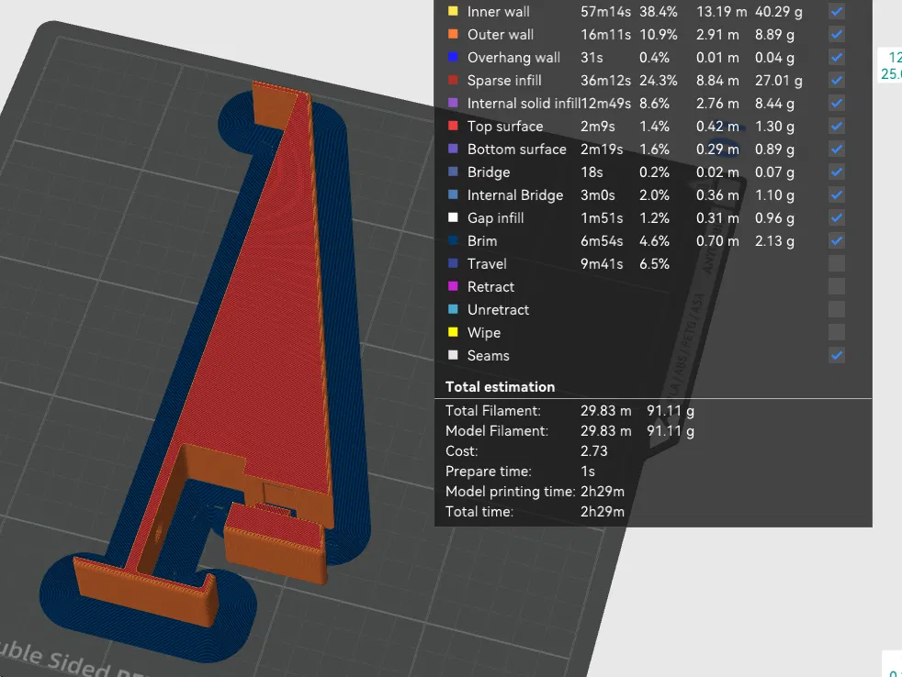
Task: Select the Overhang wall row label
Action: [513, 58]
